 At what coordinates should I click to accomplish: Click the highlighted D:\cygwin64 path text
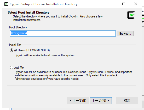click(19, 33)
